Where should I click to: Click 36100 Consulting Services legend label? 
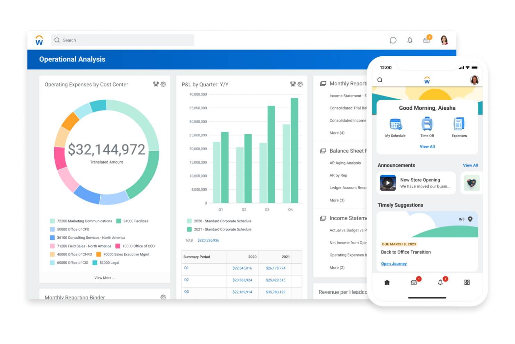pyautogui.click(x=91, y=238)
